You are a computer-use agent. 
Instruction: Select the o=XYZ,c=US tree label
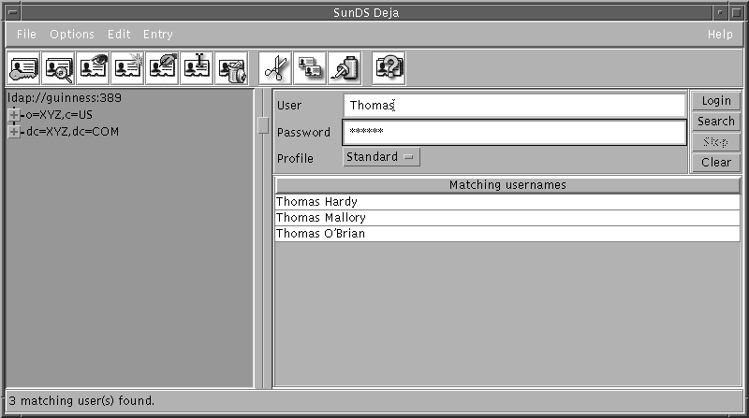[59, 114]
